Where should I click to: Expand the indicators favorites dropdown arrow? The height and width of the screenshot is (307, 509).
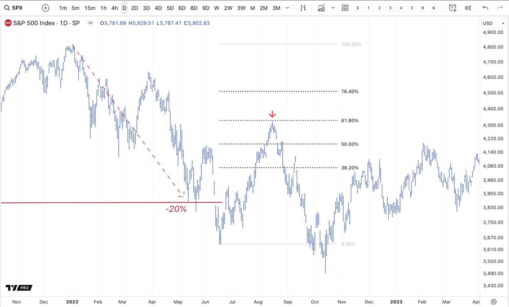tap(333, 8)
